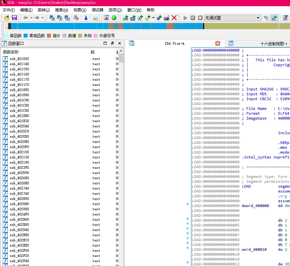Click the functions list scrollbar up arrow
This screenshot has height=266, width=290.
click(121, 51)
